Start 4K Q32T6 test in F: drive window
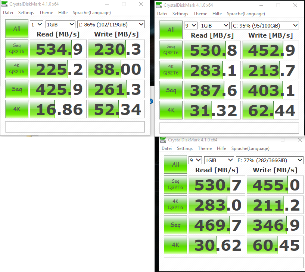This screenshot has width=305, height=272. [175, 205]
